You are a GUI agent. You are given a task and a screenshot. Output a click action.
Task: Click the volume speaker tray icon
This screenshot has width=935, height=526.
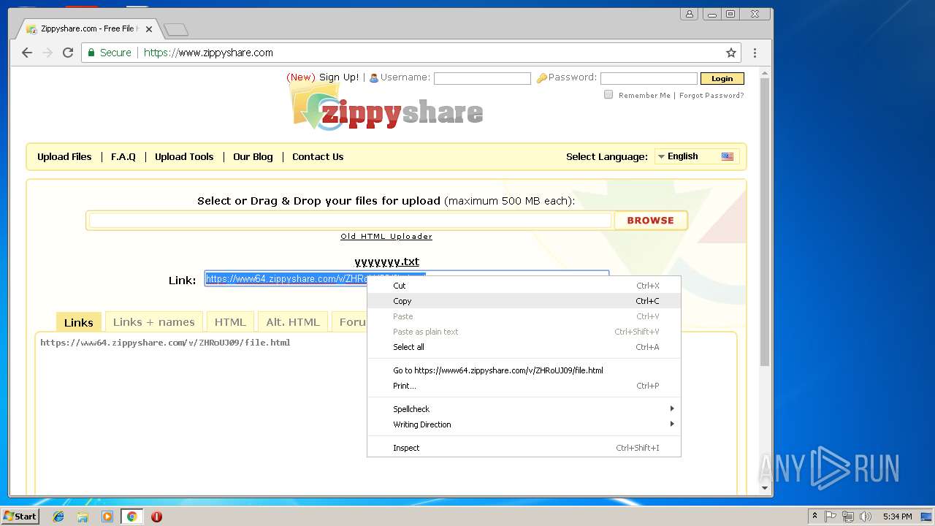pyautogui.click(x=866, y=517)
